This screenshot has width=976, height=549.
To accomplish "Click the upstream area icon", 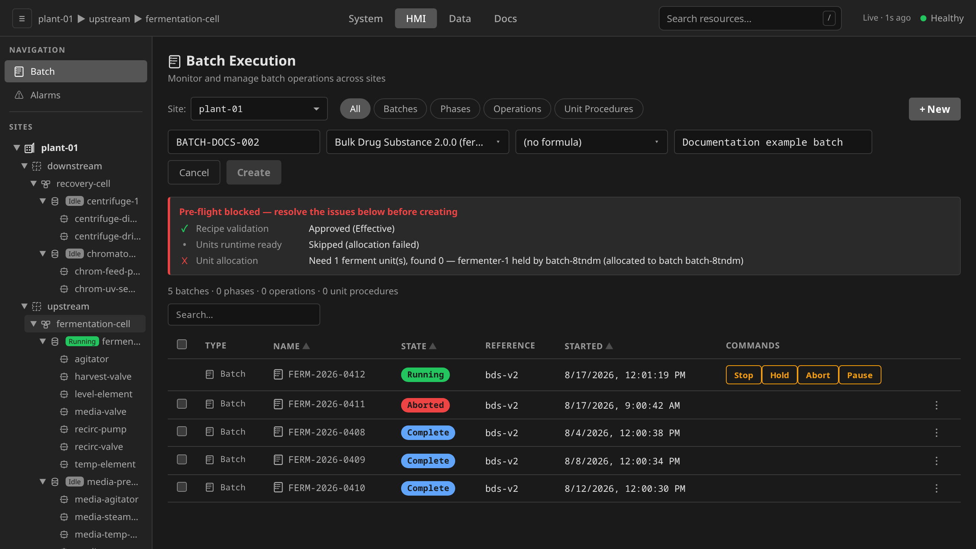I will click(37, 307).
